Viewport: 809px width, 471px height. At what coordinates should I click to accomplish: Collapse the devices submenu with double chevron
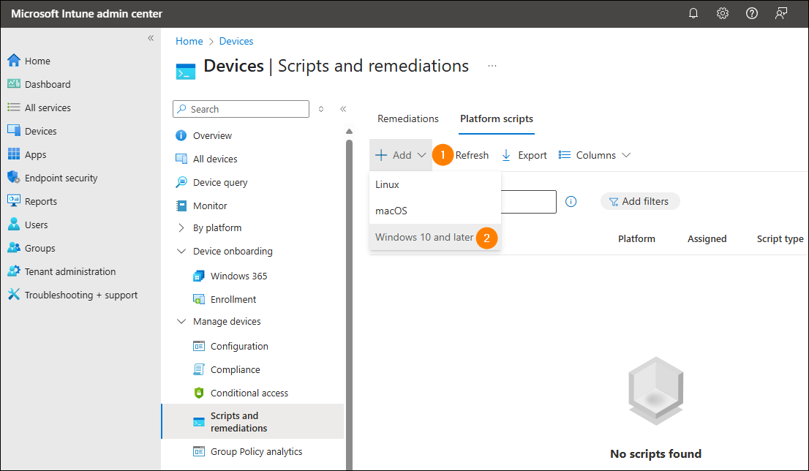343,109
